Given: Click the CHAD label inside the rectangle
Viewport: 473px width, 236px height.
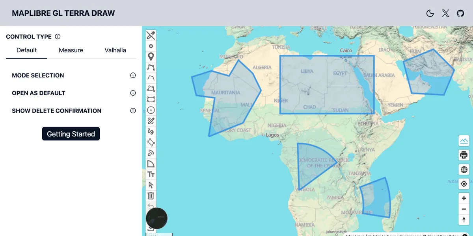Looking at the screenshot, I should [x=309, y=107].
